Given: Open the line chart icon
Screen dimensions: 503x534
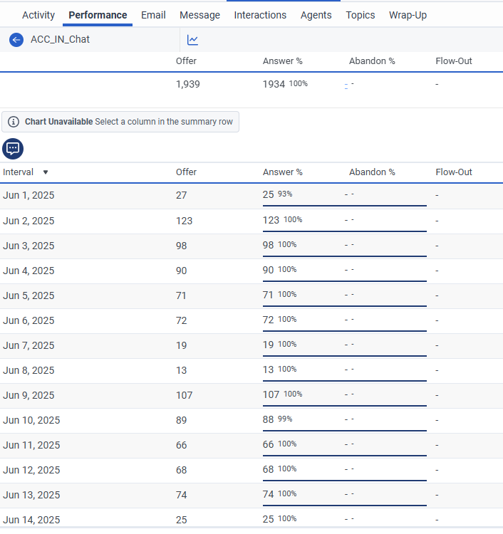Looking at the screenshot, I should 192,40.
